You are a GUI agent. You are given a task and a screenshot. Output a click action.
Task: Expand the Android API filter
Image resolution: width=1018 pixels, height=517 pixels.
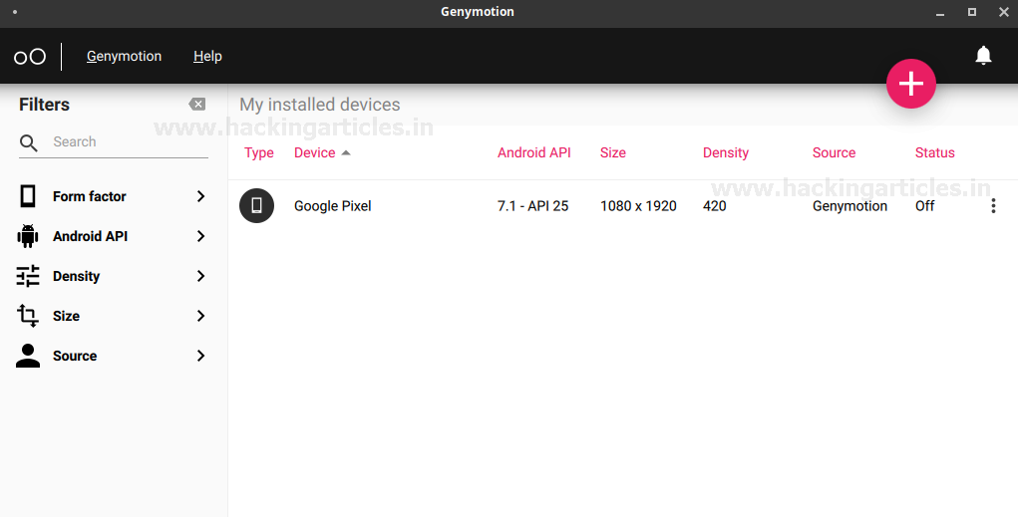200,236
